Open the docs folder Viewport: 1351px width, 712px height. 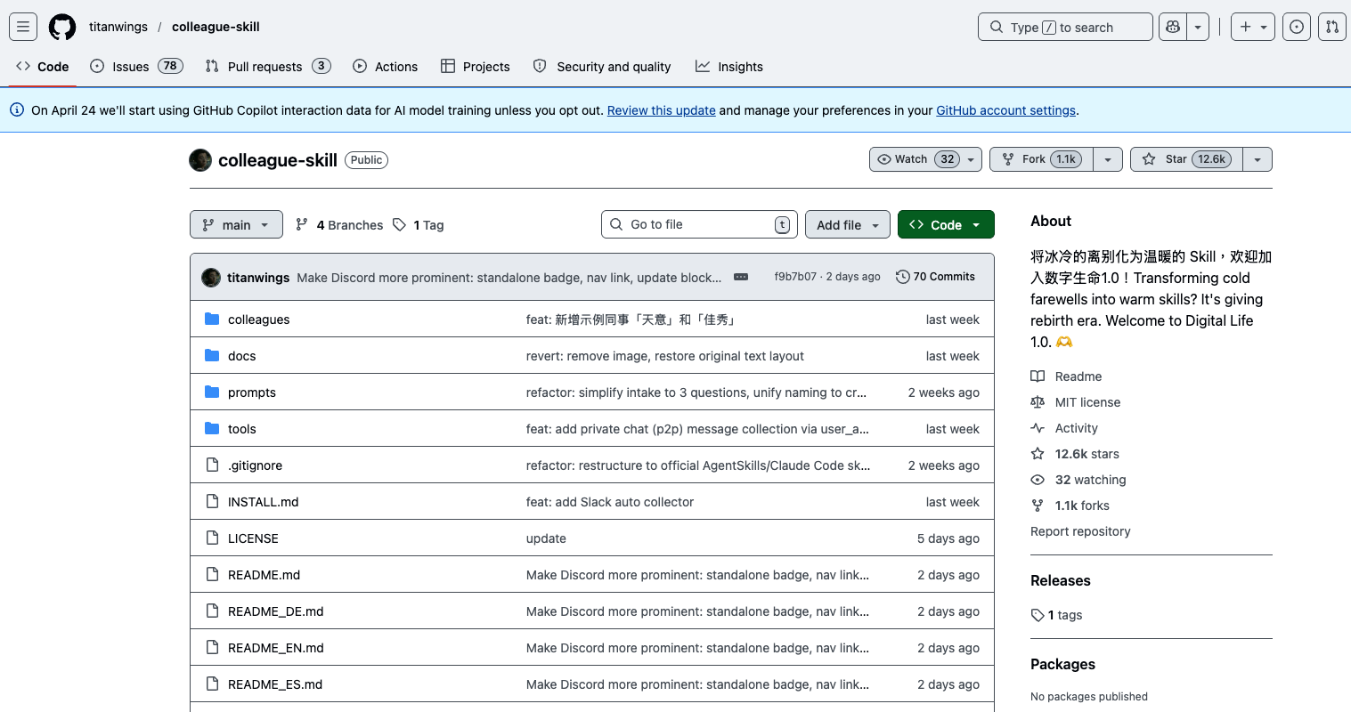tap(241, 356)
